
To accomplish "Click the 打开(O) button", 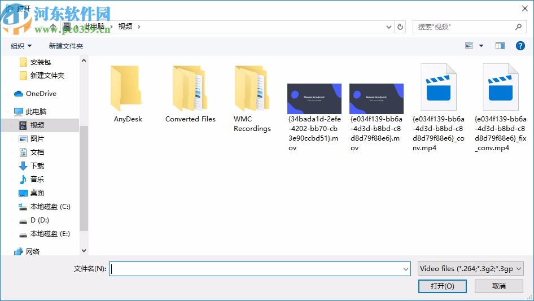I will point(443,286).
